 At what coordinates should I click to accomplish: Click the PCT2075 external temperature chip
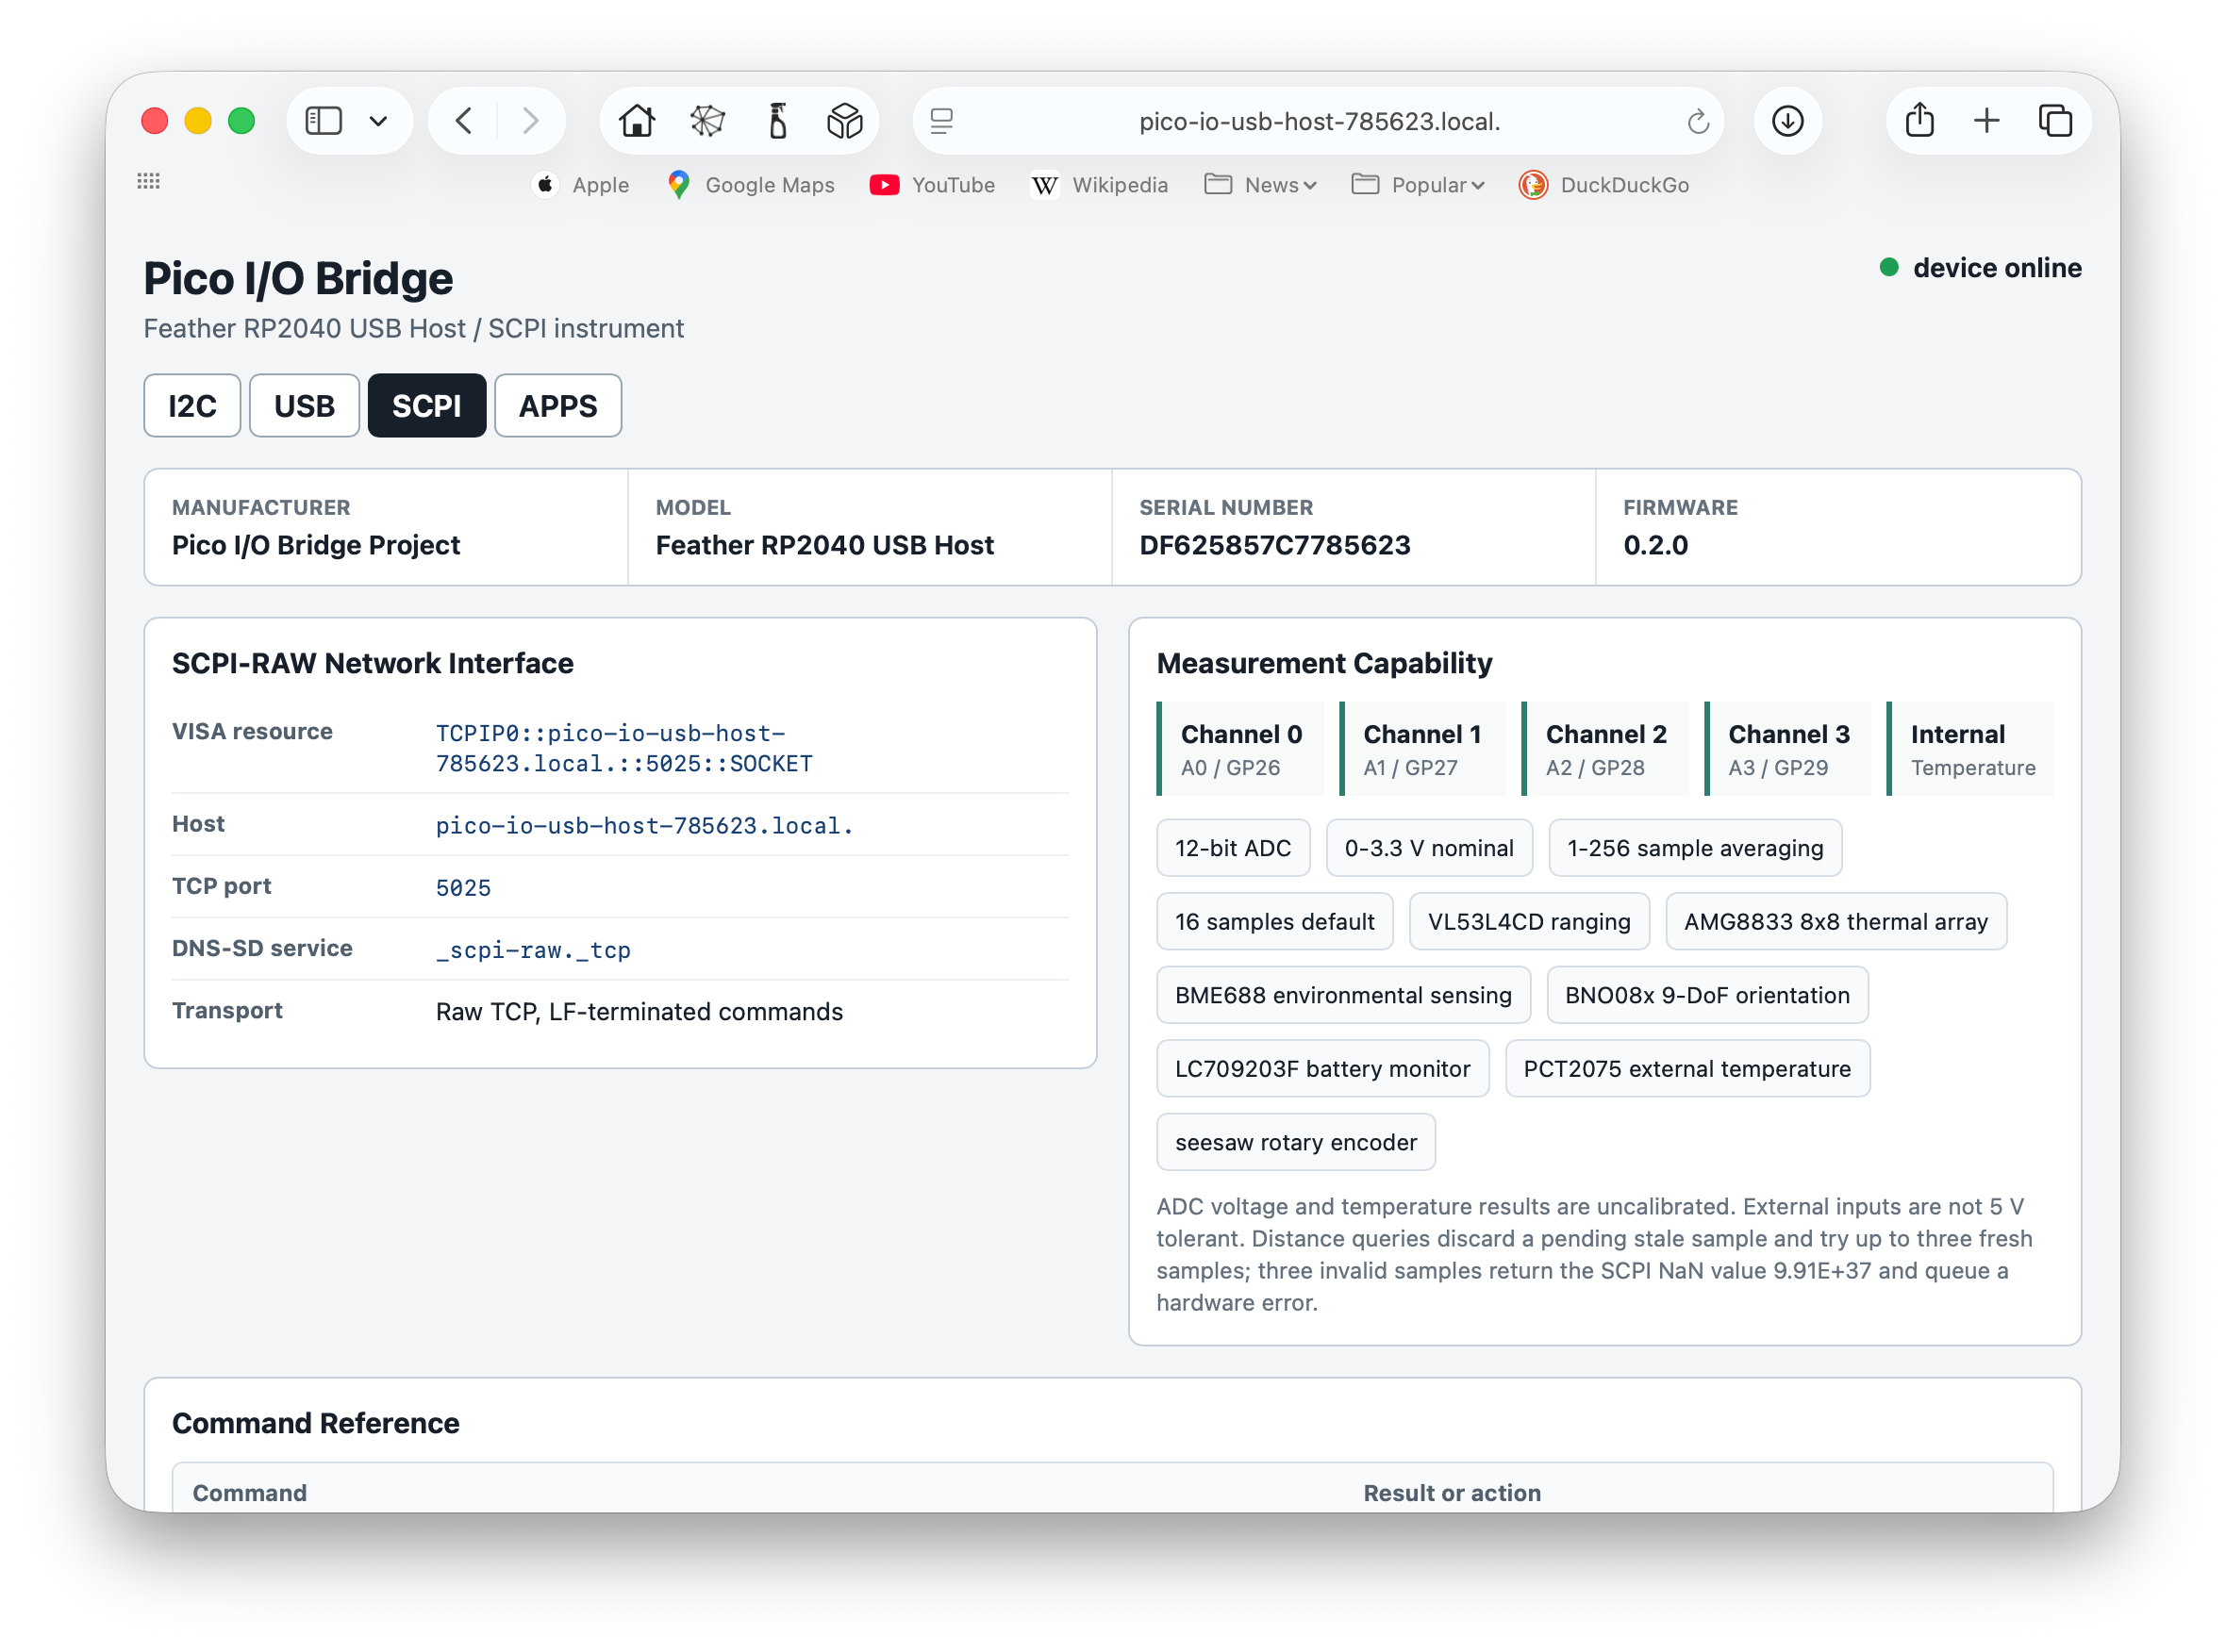click(x=1686, y=1069)
